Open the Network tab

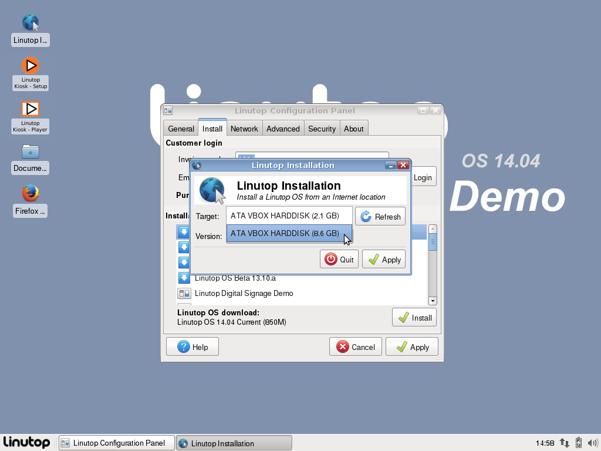(x=244, y=129)
